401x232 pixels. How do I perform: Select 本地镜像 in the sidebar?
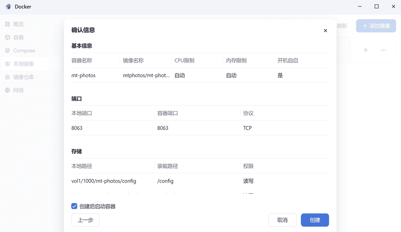[25, 64]
